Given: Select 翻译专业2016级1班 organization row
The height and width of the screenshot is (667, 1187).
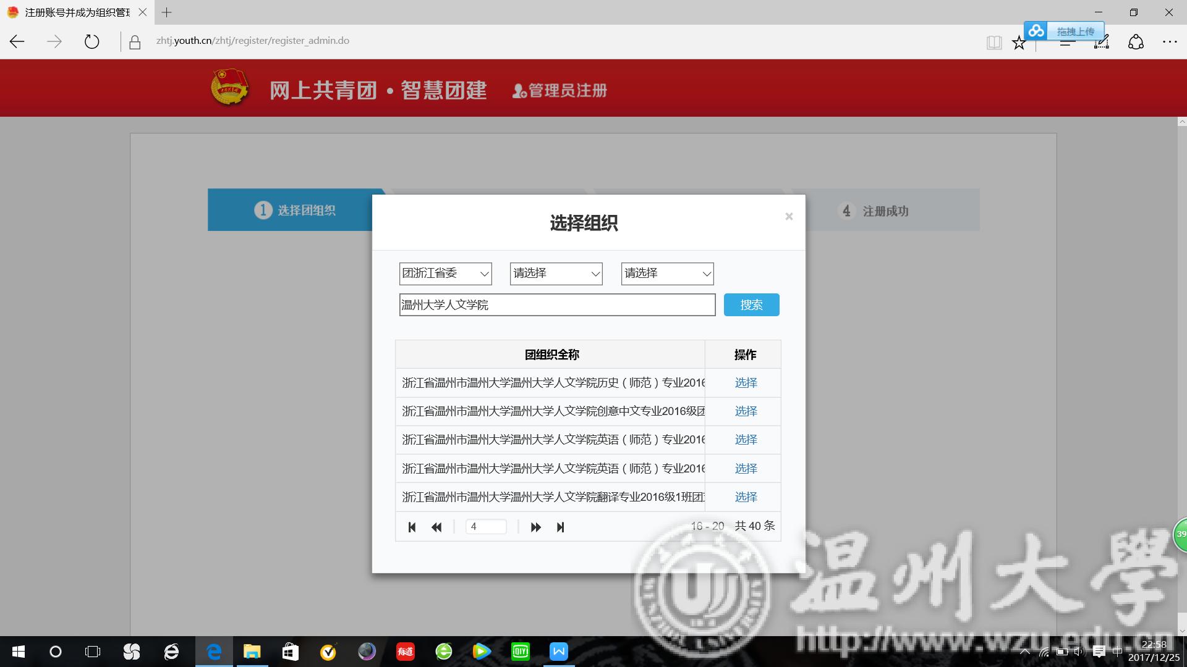Looking at the screenshot, I should tap(746, 497).
